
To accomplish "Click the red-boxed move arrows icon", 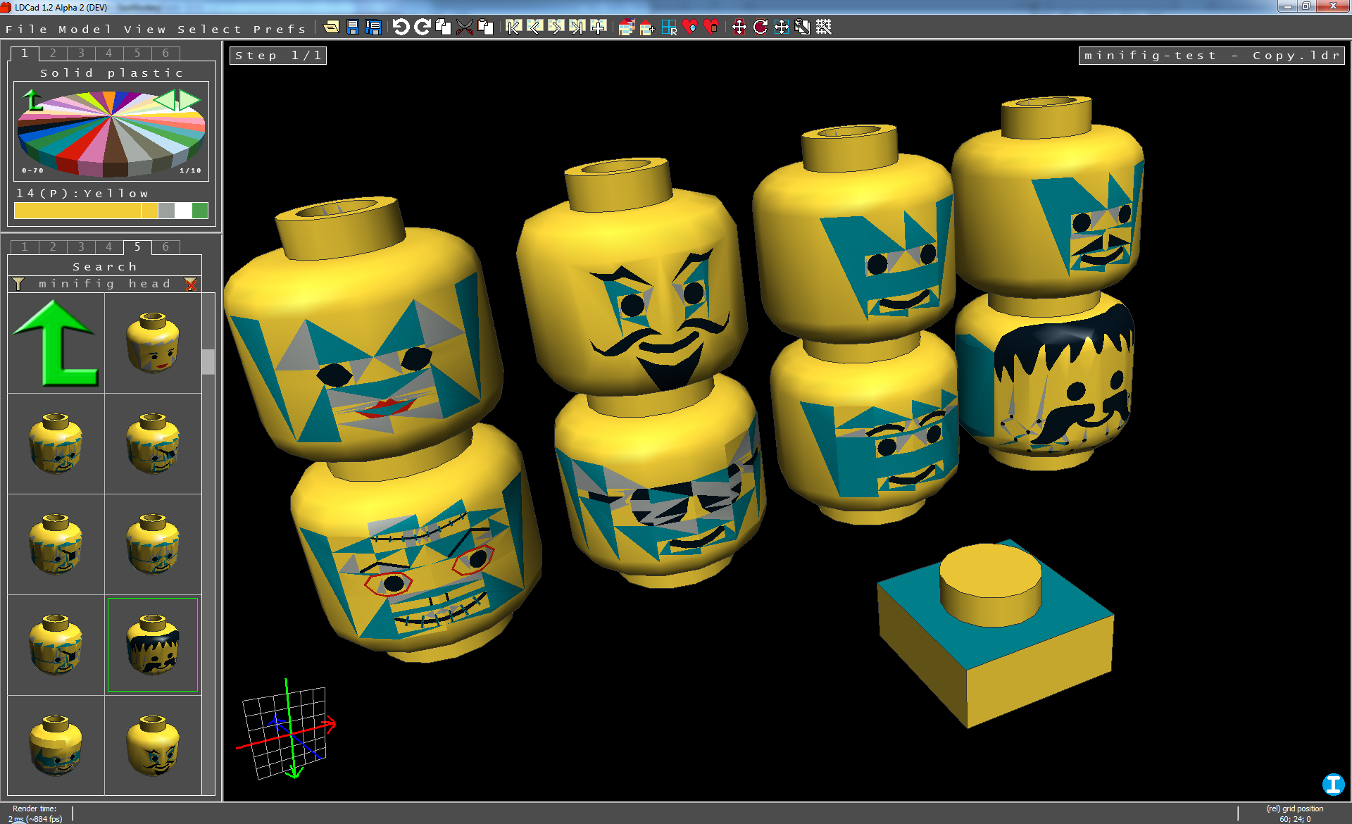I will click(x=739, y=27).
